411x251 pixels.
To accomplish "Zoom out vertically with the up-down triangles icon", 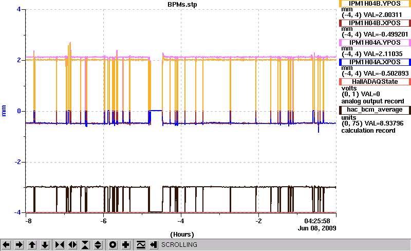I will pyautogui.click(x=98, y=245).
